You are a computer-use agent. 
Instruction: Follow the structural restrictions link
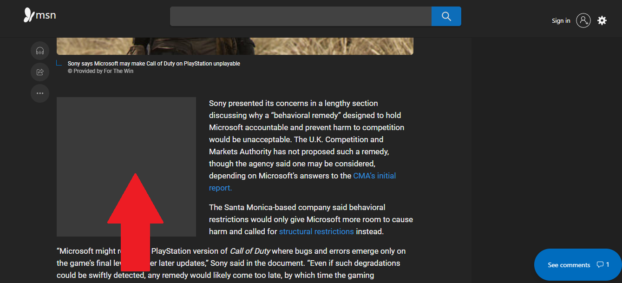pos(316,231)
